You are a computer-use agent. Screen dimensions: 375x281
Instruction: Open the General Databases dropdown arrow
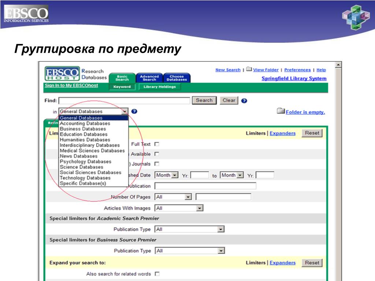pyautogui.click(x=125, y=112)
